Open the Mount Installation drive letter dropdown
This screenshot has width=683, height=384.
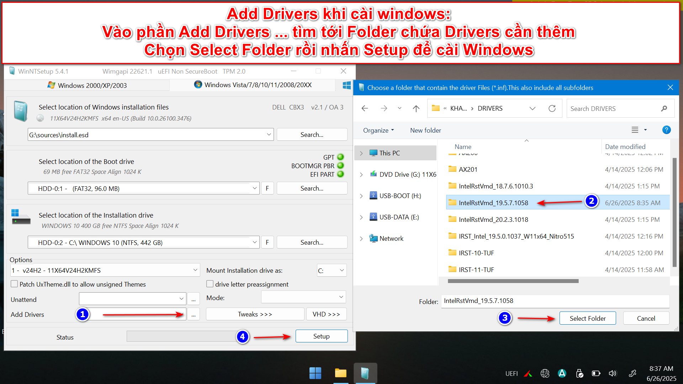click(341, 271)
